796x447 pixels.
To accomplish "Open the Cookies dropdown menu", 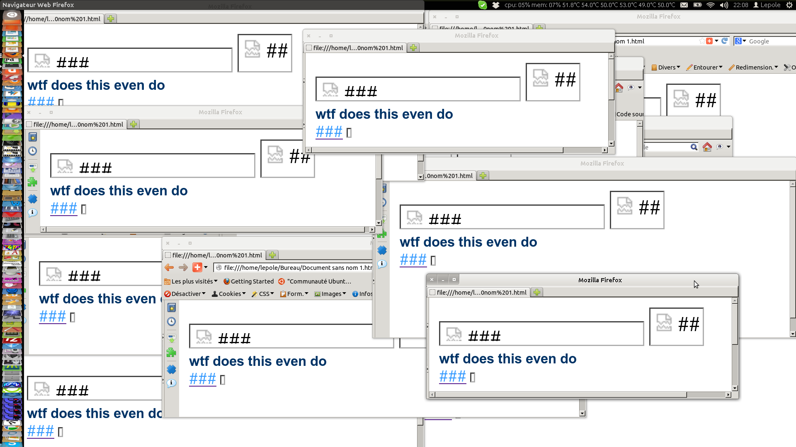I will pyautogui.click(x=229, y=294).
